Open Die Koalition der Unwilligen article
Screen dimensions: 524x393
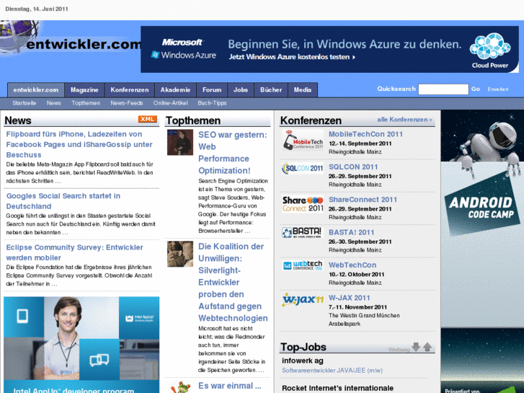[x=233, y=282]
